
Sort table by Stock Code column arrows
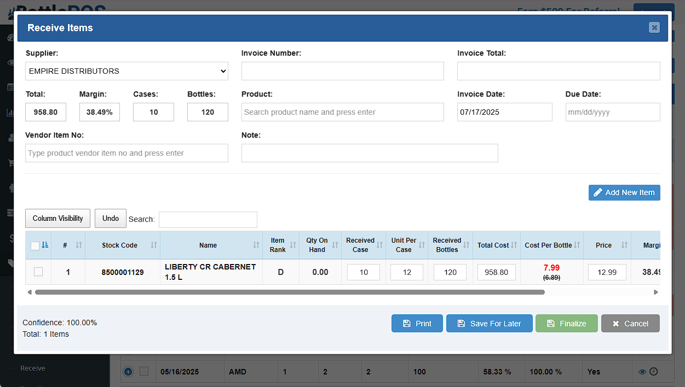tap(154, 245)
